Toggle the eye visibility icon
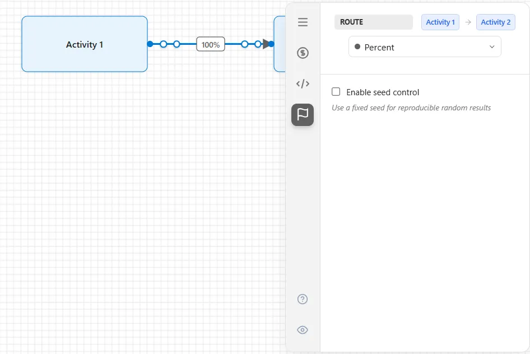 coord(303,330)
